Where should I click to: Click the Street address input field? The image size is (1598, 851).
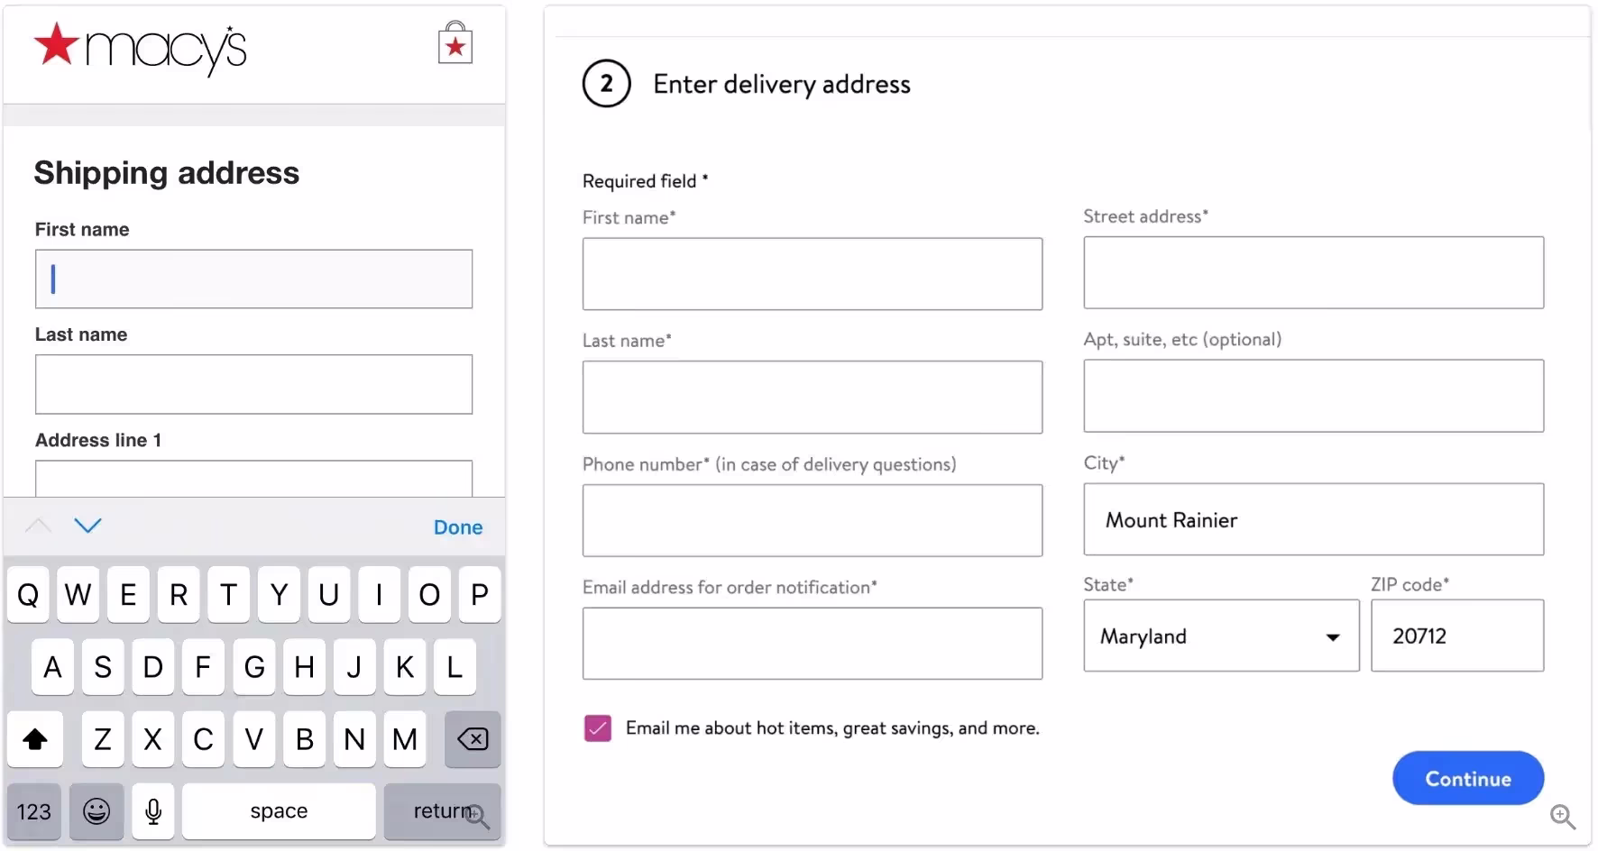pyautogui.click(x=1313, y=273)
